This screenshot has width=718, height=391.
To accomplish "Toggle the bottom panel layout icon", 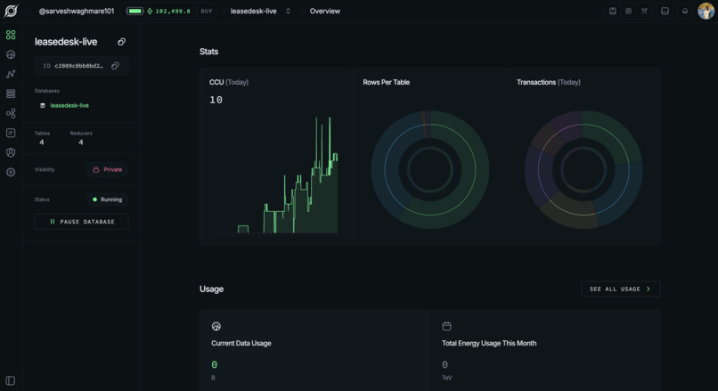I will point(665,11).
